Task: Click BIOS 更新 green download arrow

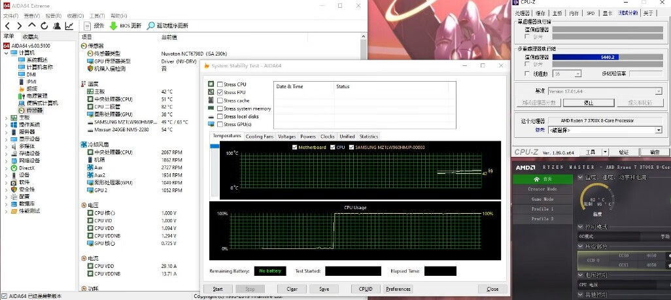Action: pyautogui.click(x=113, y=25)
